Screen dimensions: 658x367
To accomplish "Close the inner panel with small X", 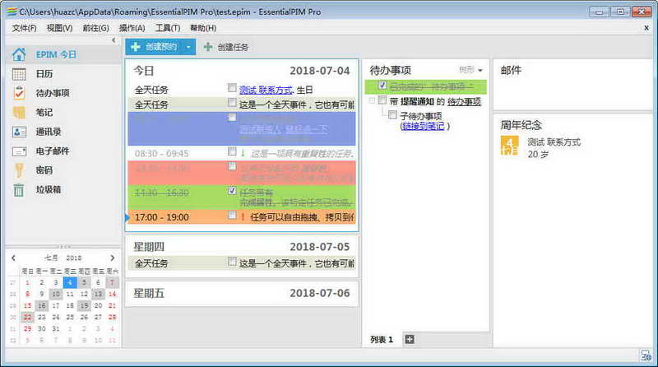I will click(646, 28).
